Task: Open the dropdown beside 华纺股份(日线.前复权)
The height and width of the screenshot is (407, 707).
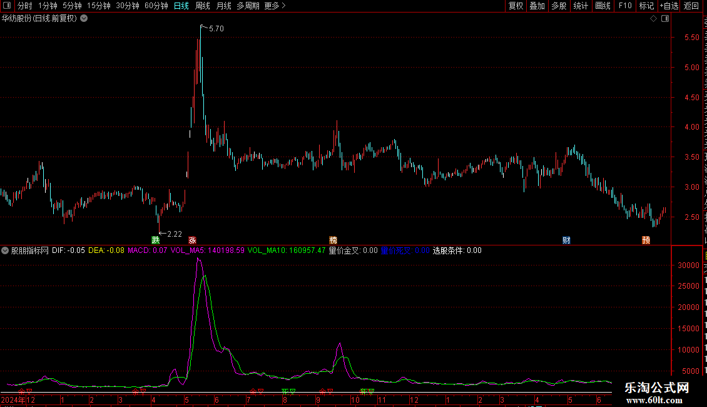Action: 84,19
